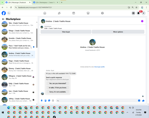Click the chat list scrollbar thumb
The width and height of the screenshot is (149, 118).
pos(37,38)
